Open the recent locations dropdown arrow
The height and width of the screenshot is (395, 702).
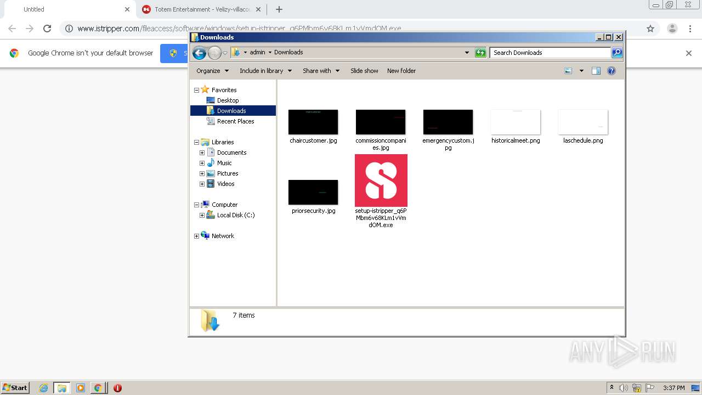225,53
